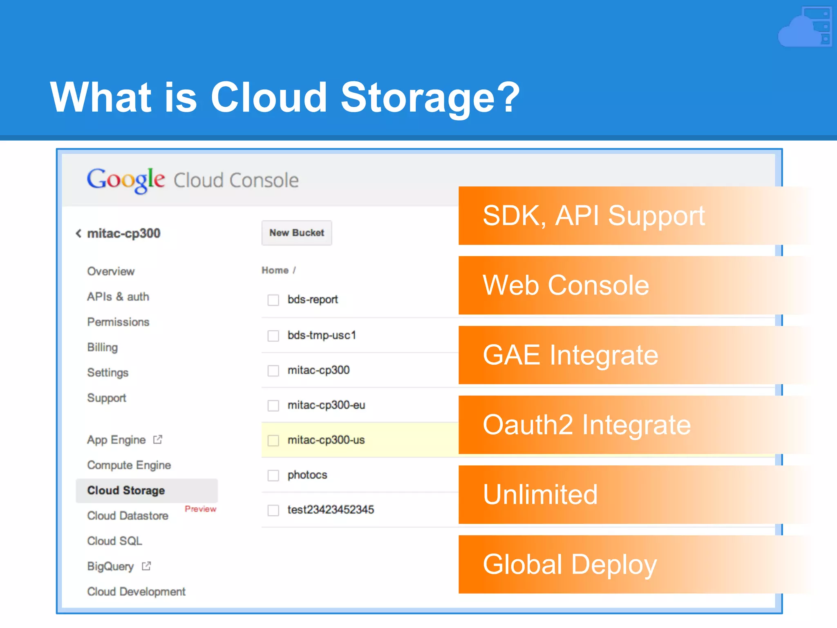Open the test23423452345 bucket

point(331,510)
